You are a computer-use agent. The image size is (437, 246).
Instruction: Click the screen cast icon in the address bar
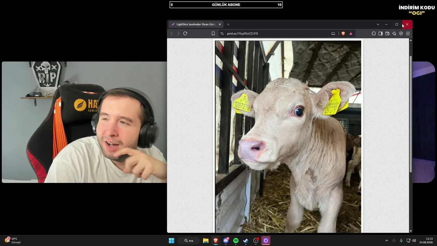pyautogui.click(x=333, y=33)
